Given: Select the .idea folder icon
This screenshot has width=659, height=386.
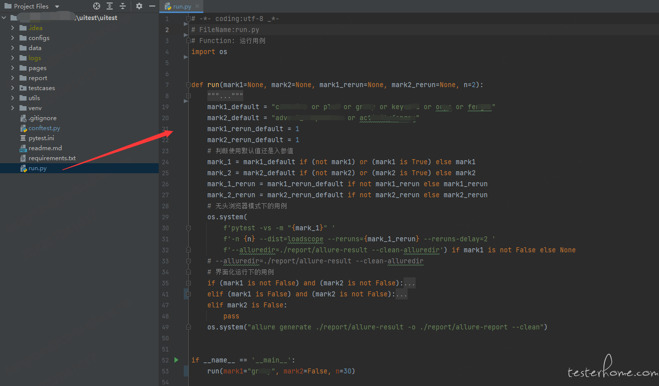Looking at the screenshot, I should pos(23,28).
